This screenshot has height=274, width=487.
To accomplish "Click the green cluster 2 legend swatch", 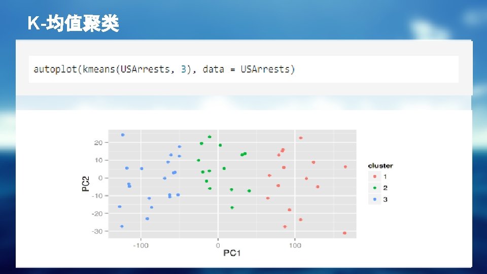I will (374, 188).
